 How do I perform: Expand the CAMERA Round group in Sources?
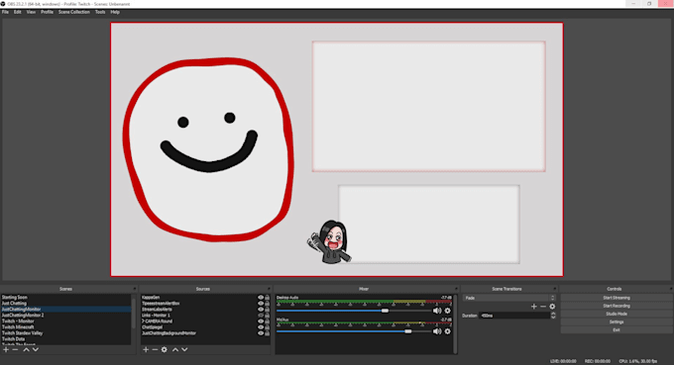(143, 321)
